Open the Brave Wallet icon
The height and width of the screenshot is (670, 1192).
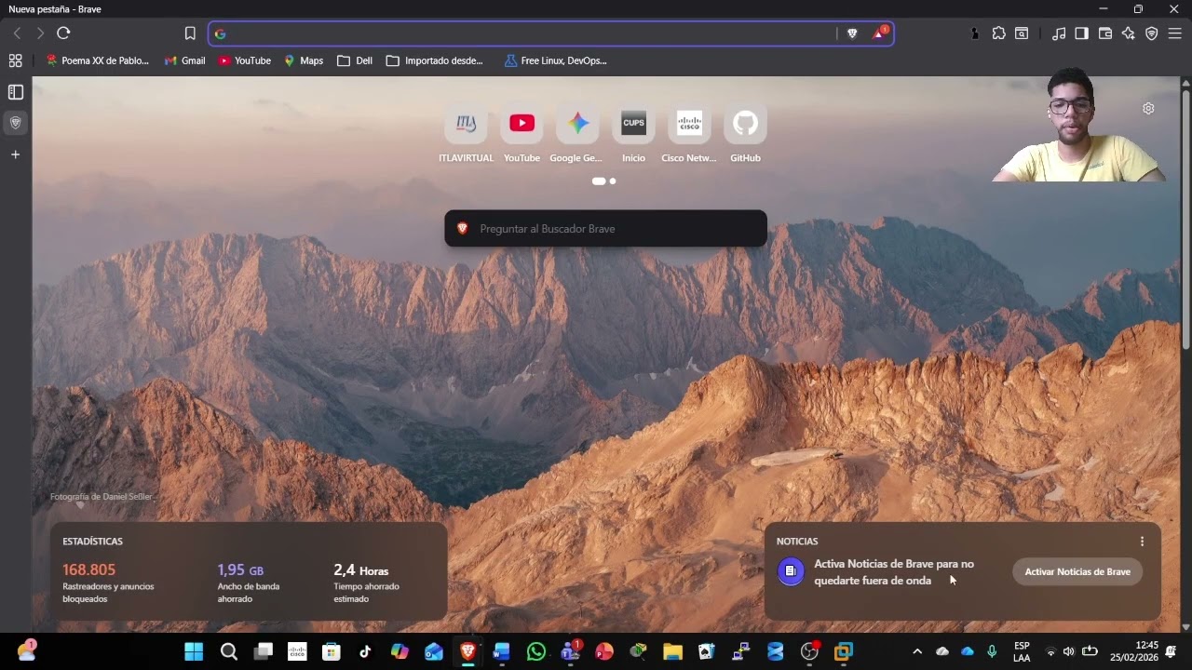point(1105,33)
